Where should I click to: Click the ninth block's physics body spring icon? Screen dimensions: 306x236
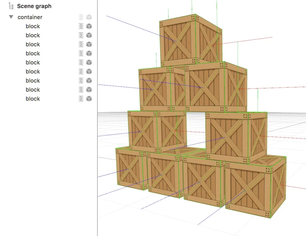(81, 99)
